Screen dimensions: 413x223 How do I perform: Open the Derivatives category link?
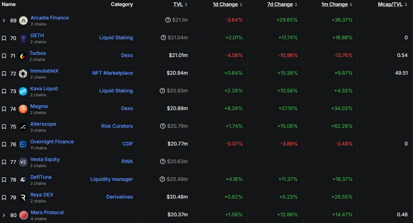119,197
